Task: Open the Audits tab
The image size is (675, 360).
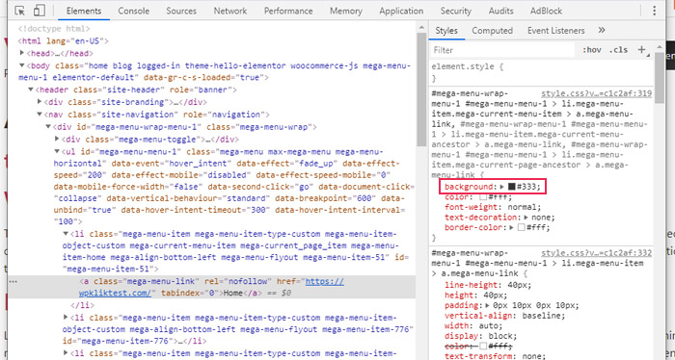Action: 501,11
